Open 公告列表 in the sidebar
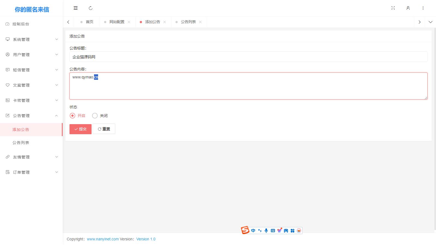This screenshot has width=436, height=245. point(31,143)
